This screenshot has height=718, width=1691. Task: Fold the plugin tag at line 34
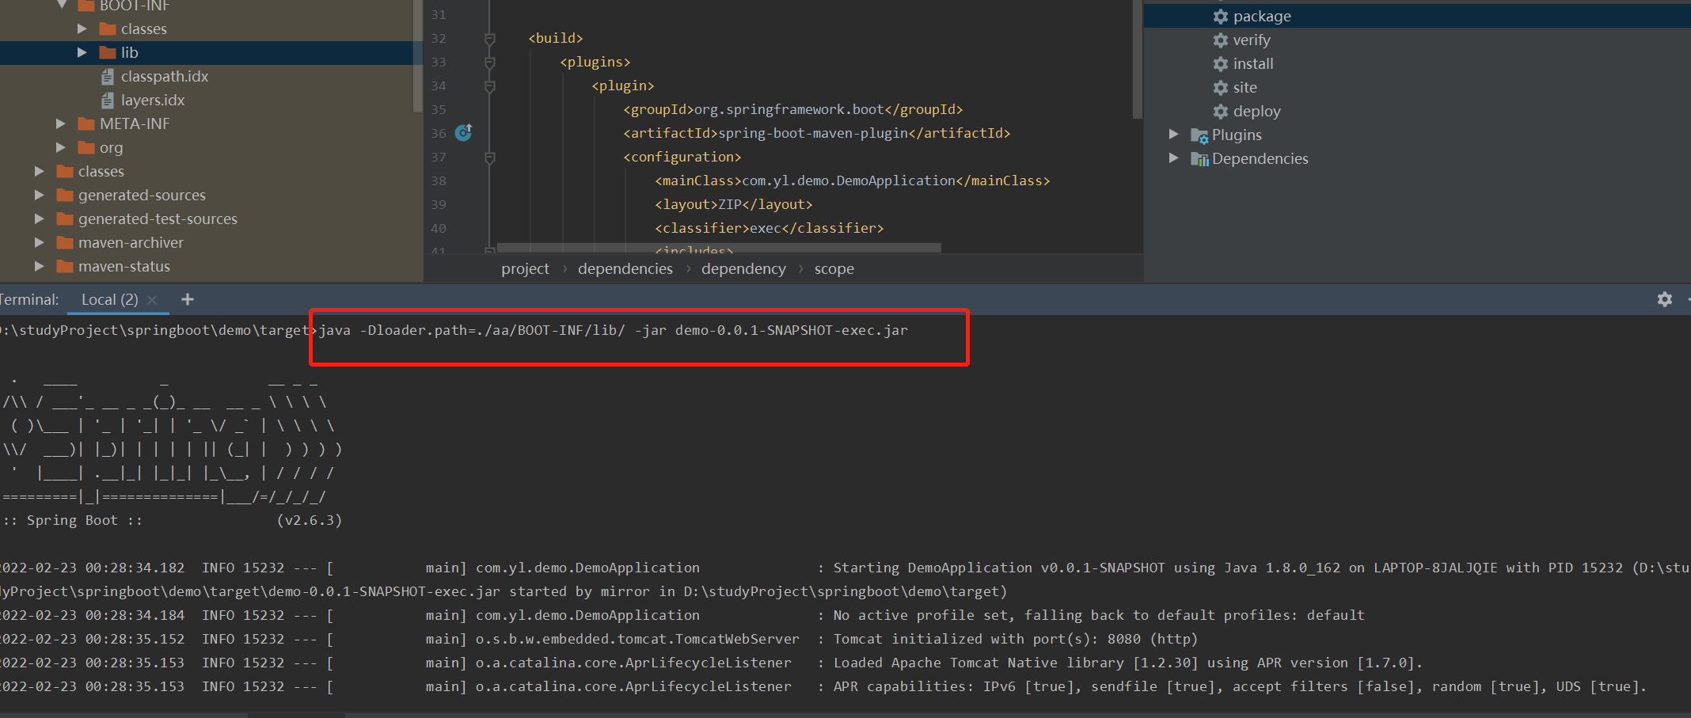pos(490,86)
